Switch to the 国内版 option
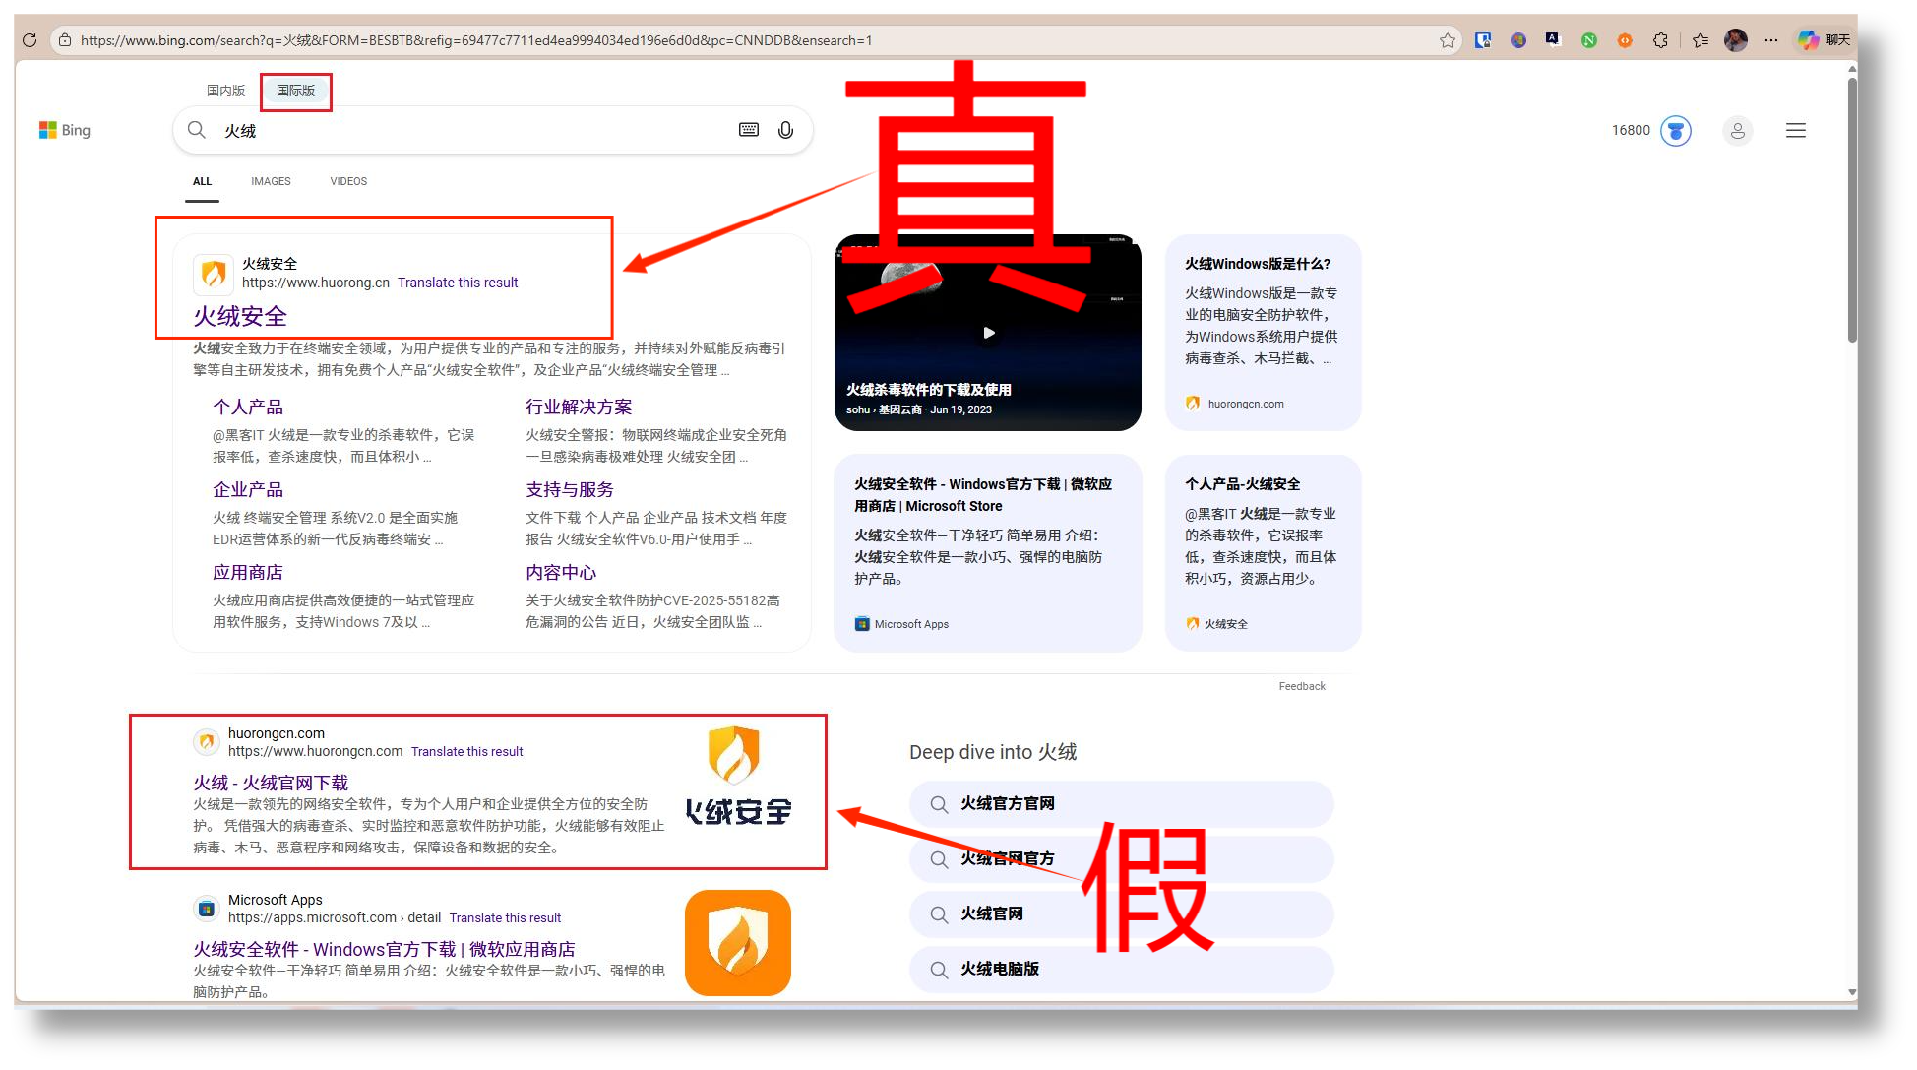 point(224,90)
